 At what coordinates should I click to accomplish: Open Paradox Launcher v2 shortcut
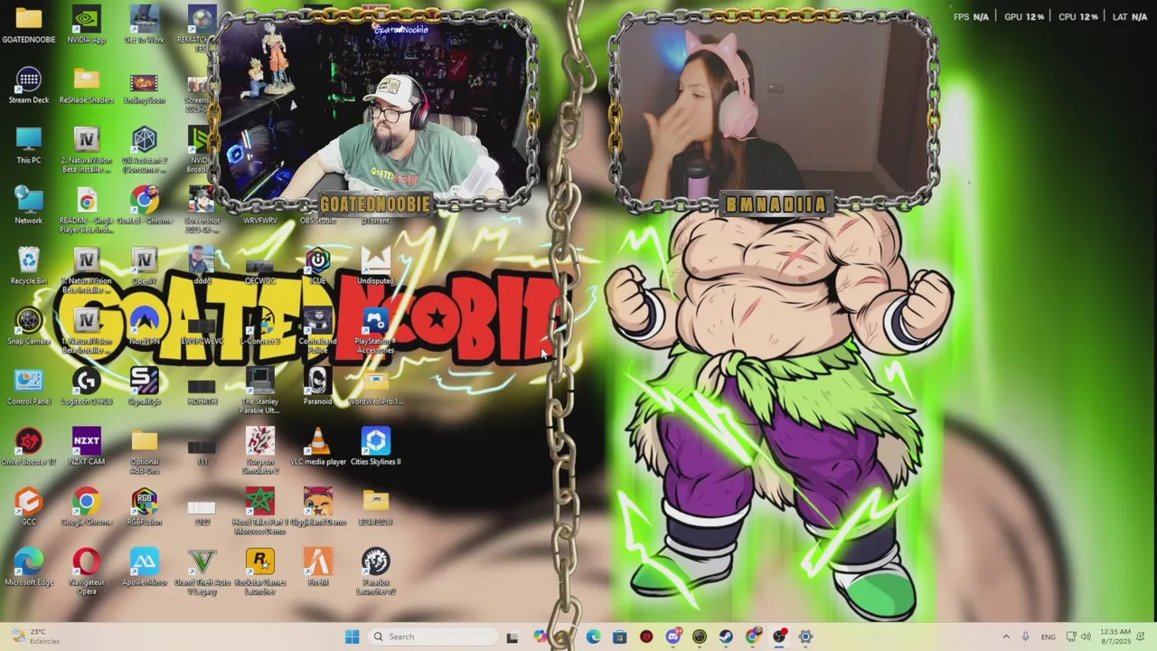(375, 571)
